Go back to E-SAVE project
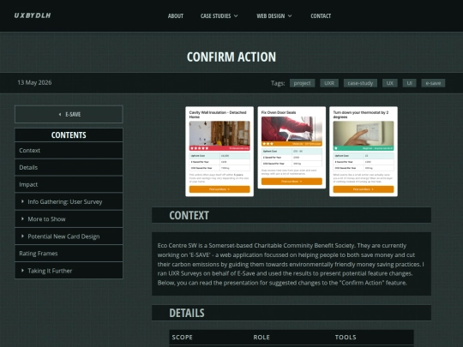This screenshot has height=347, width=463. pos(69,114)
